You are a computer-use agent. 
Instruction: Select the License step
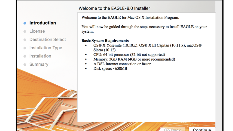click(37, 31)
